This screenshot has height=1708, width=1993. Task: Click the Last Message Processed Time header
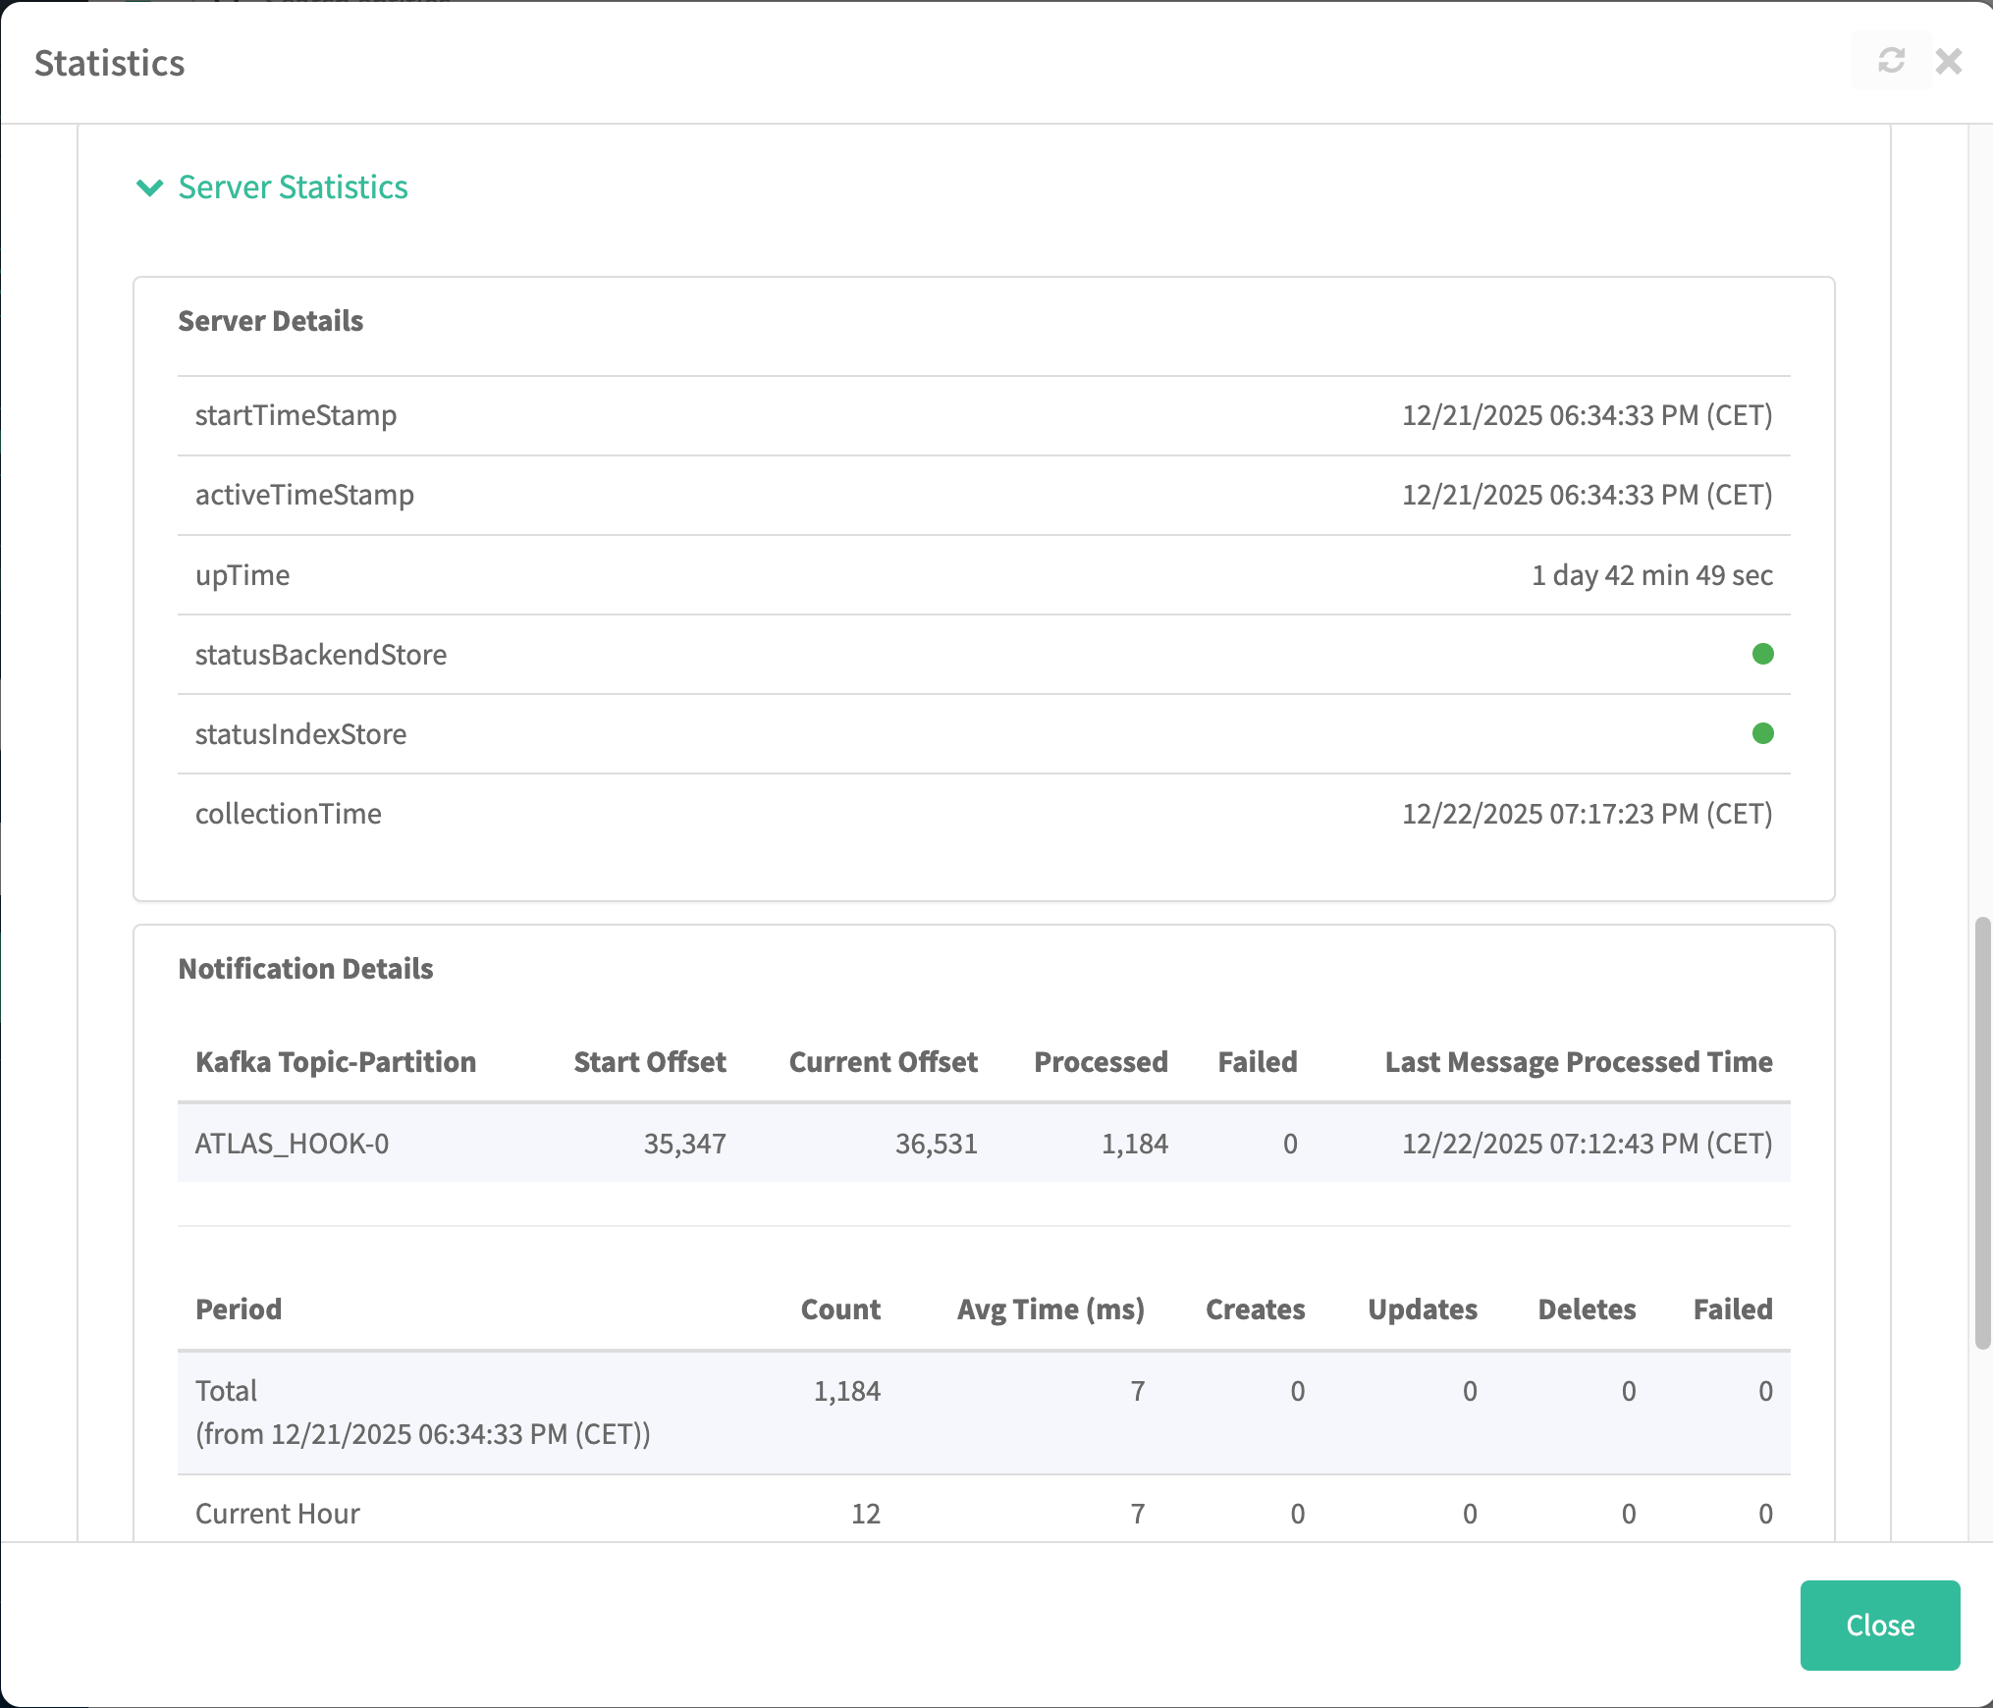click(1578, 1061)
